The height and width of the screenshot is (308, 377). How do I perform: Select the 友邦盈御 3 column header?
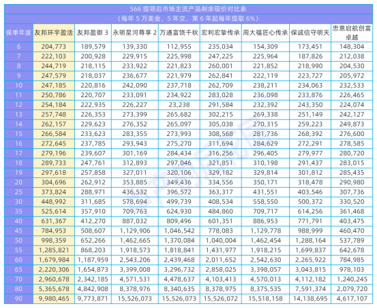point(93,33)
